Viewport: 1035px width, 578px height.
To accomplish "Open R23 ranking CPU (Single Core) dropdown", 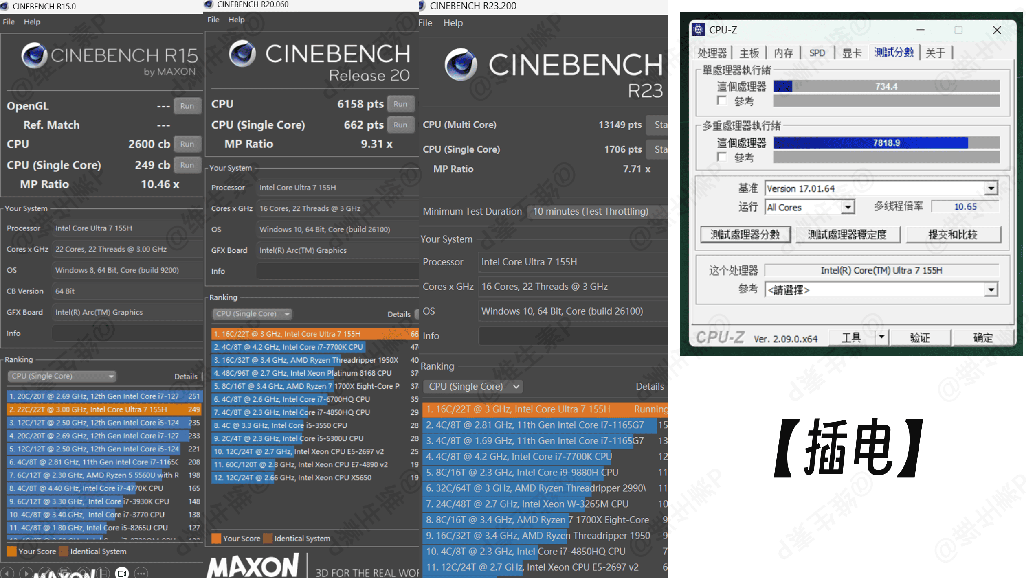I will pyautogui.click(x=472, y=386).
